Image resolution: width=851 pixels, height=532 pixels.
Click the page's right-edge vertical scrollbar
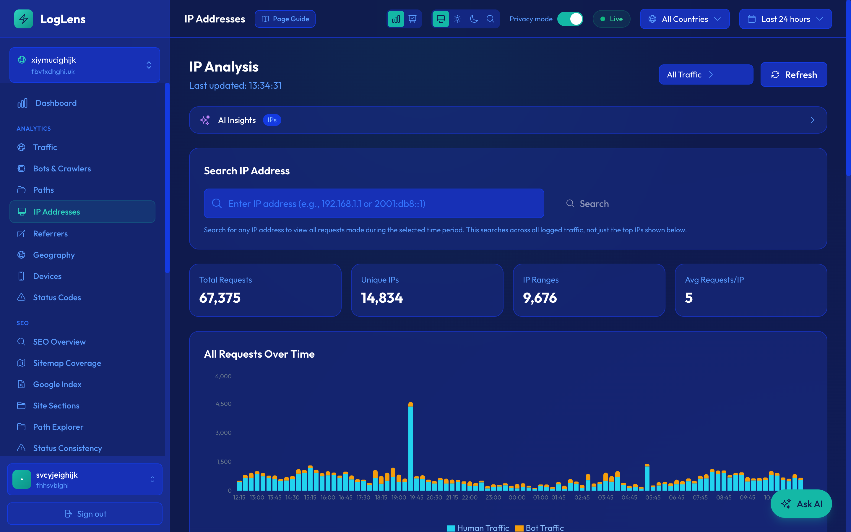[849, 88]
